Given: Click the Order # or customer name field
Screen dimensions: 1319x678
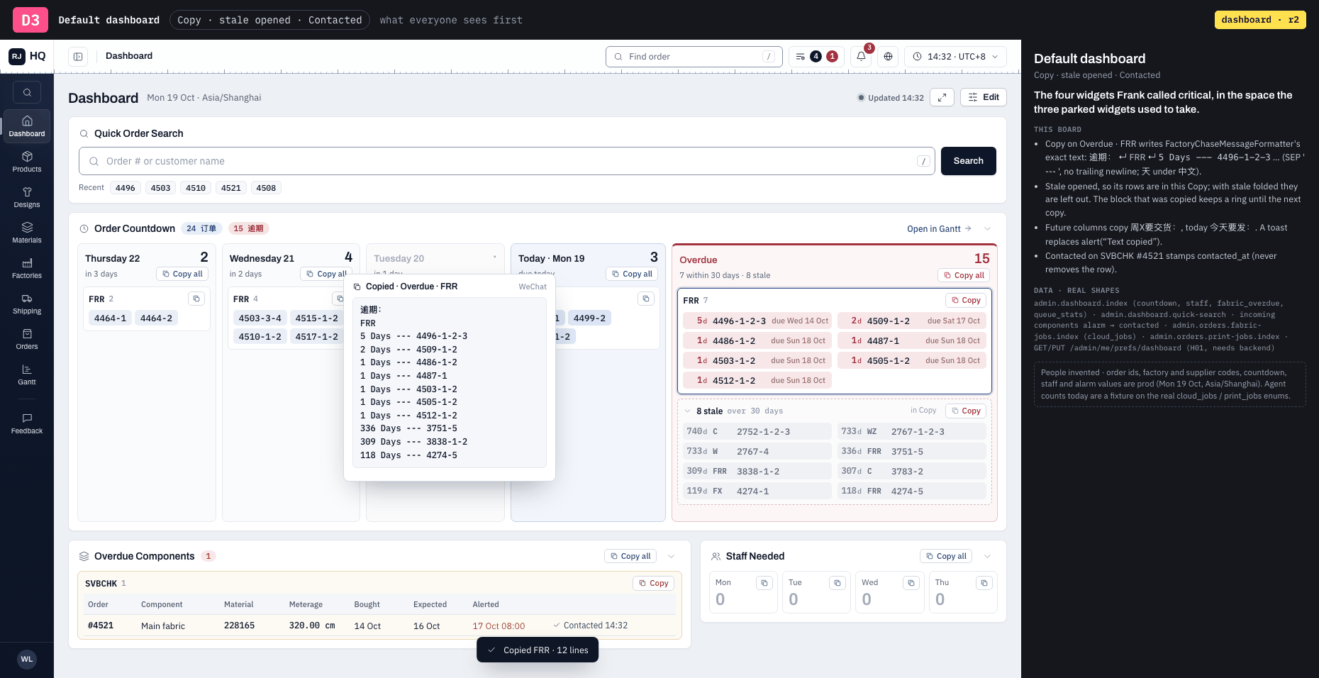Looking at the screenshot, I should tap(507, 161).
